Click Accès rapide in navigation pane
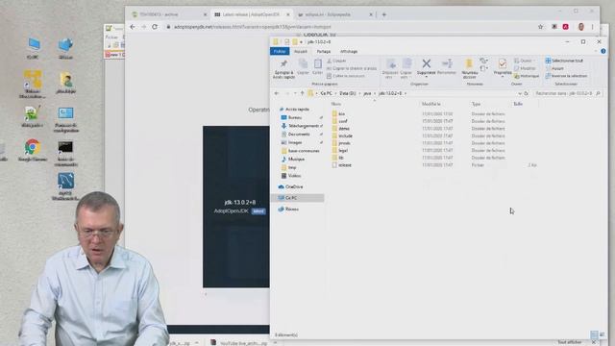 click(297, 109)
